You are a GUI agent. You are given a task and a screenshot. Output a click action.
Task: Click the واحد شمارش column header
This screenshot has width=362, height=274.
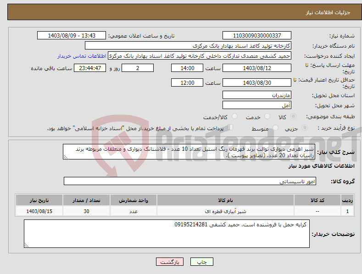134,200
